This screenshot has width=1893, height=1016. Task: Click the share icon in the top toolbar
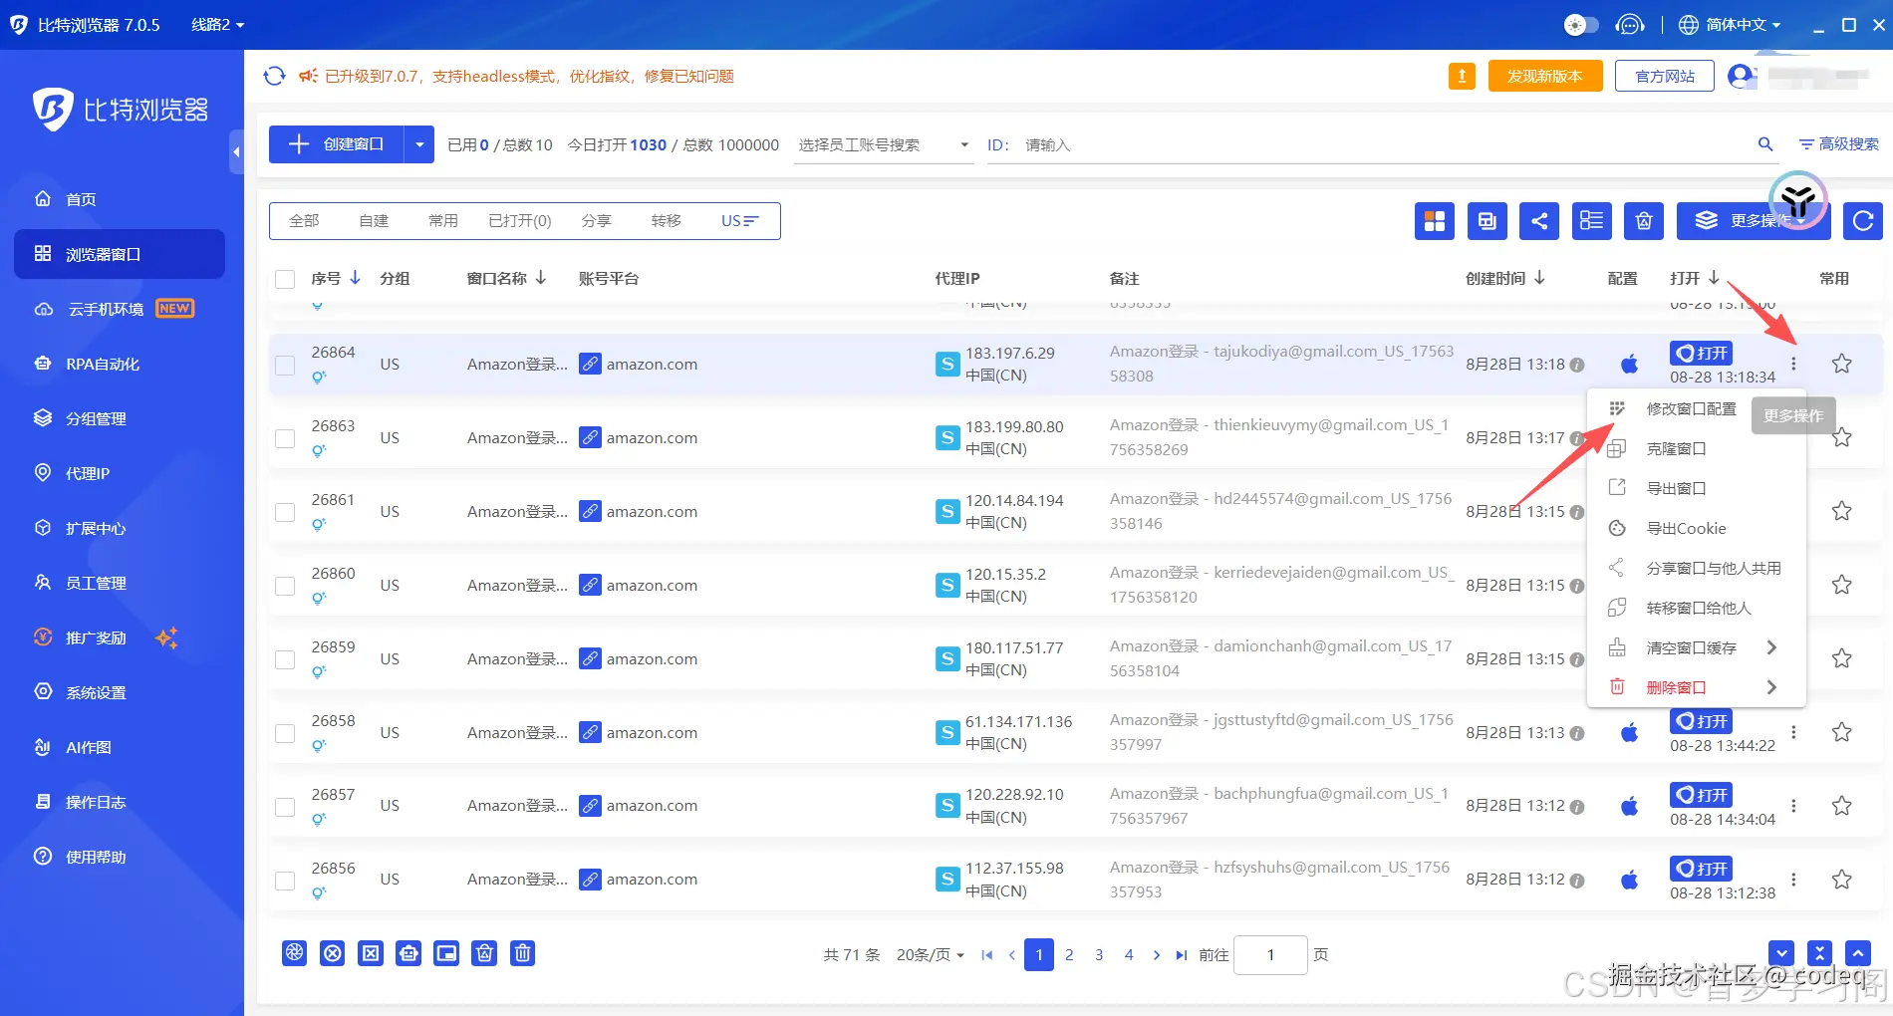click(1539, 221)
